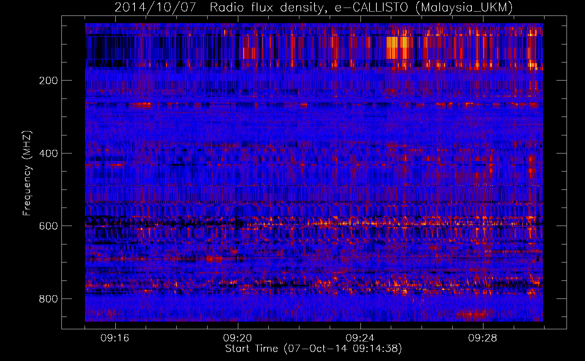Image resolution: width=585 pixels, height=361 pixels.
Task: Click the 200 frequency tick label
Action: tap(48, 81)
